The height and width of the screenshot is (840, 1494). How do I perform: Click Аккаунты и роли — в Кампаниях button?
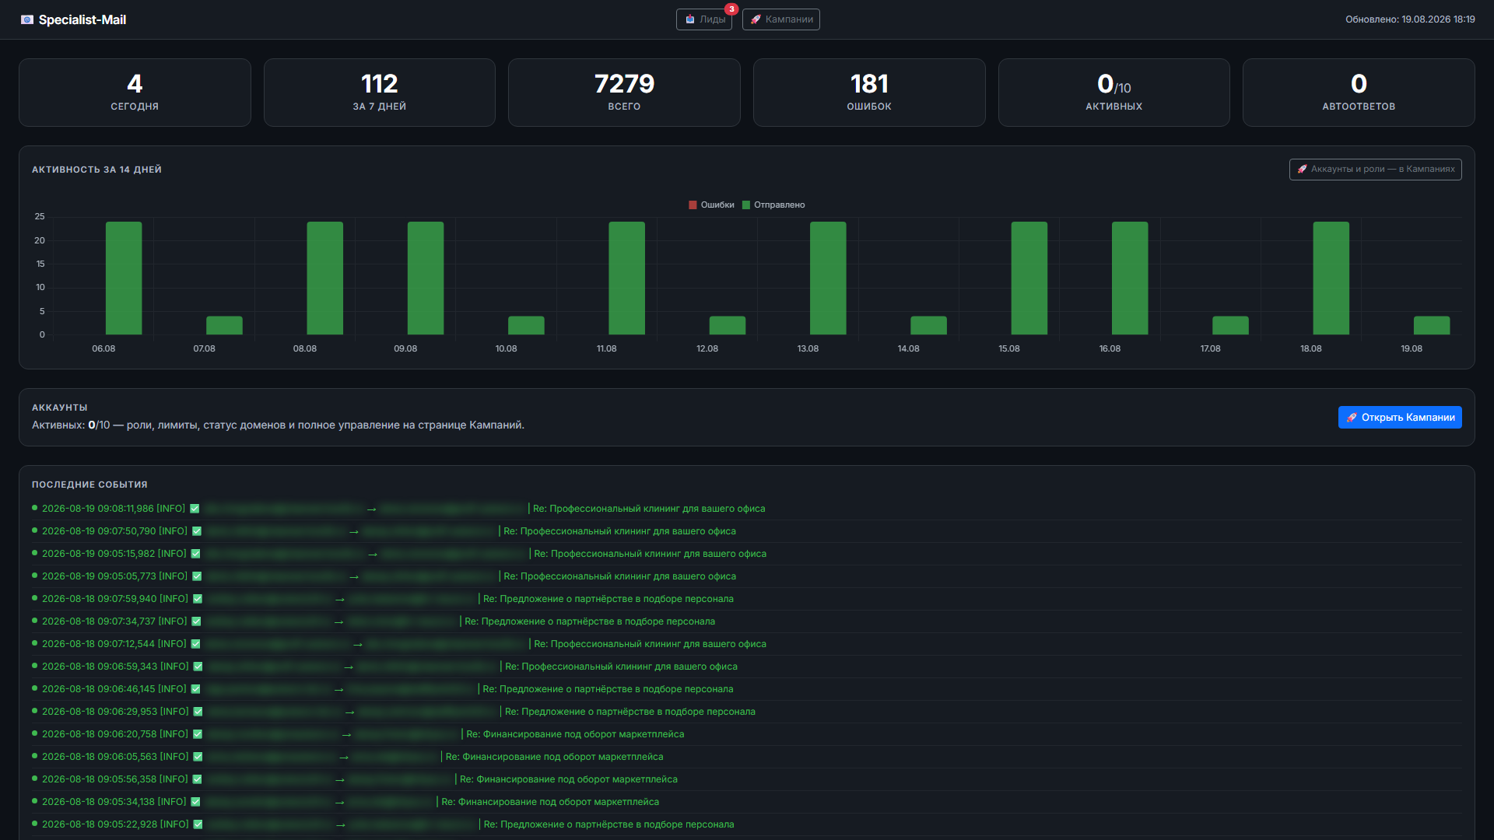pos(1375,169)
